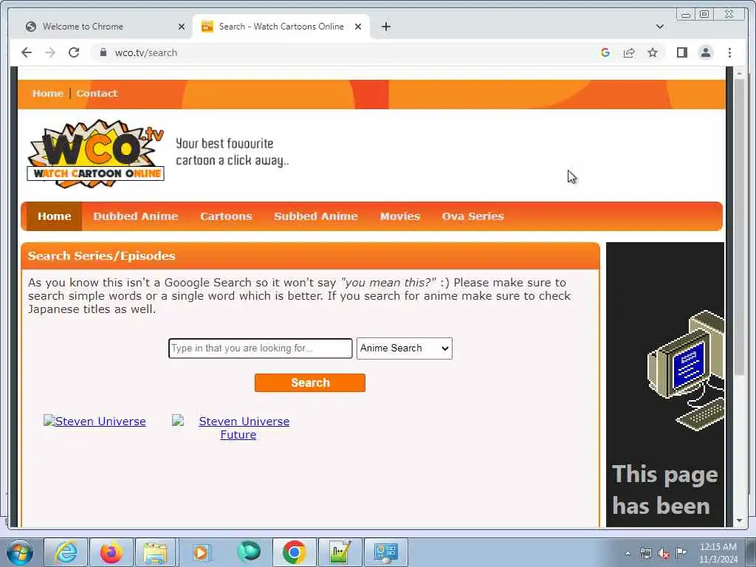Click the page vertical scrollbar thumb
This screenshot has width=756, height=567.
(x=740, y=227)
